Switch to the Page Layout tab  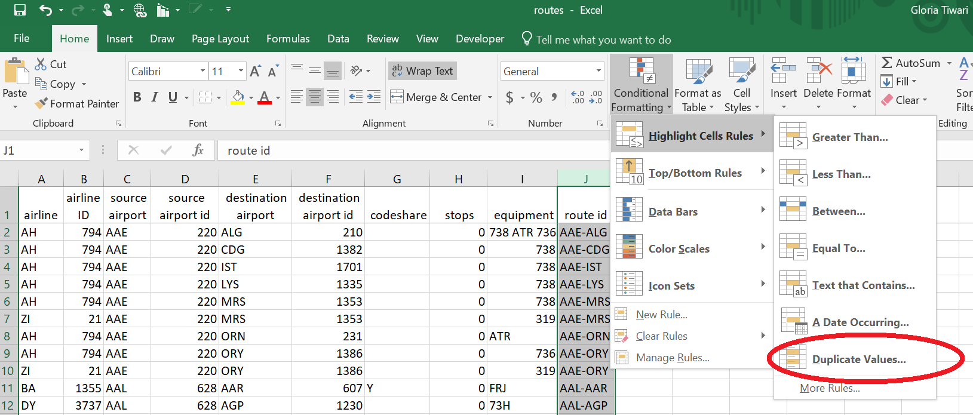pos(220,39)
